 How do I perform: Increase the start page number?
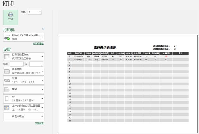[x=22, y=63]
